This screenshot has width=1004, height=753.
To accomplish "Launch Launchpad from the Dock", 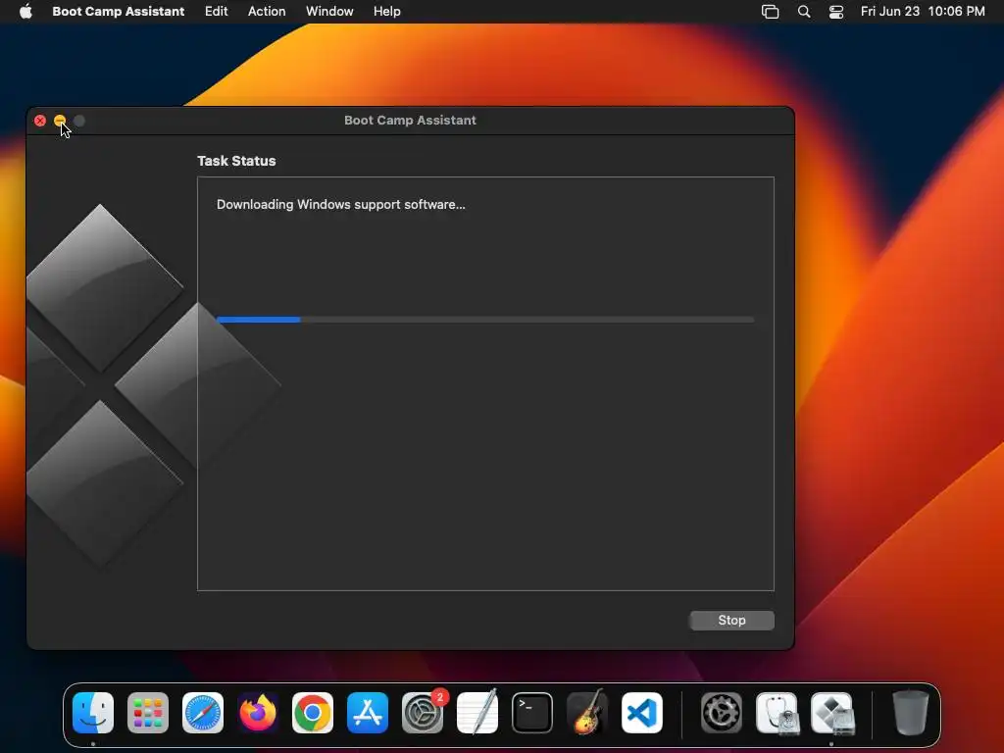I will (148, 713).
